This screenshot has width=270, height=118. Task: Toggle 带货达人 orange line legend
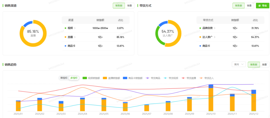[x=201, y=78]
